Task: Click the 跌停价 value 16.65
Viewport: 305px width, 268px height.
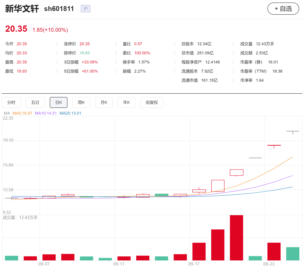Action: pos(85,53)
